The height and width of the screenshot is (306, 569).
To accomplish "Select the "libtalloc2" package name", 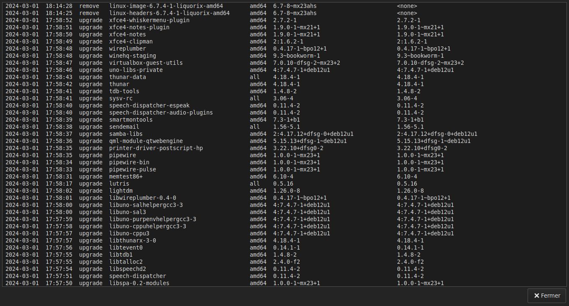I will pyautogui.click(x=126, y=262).
